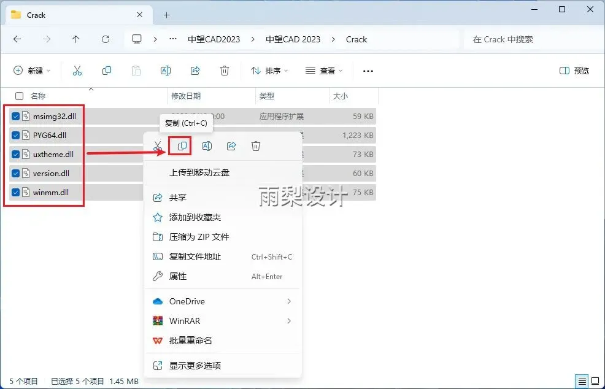The width and height of the screenshot is (605, 389).
Task: Click the winmm.dll file icon
Action: 26,192
